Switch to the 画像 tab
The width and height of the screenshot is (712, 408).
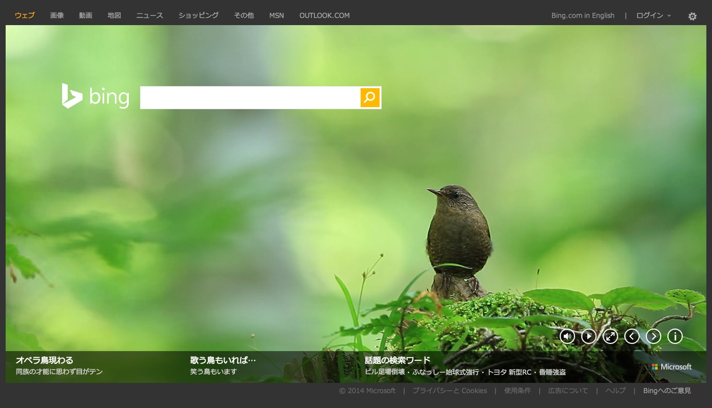pyautogui.click(x=57, y=15)
